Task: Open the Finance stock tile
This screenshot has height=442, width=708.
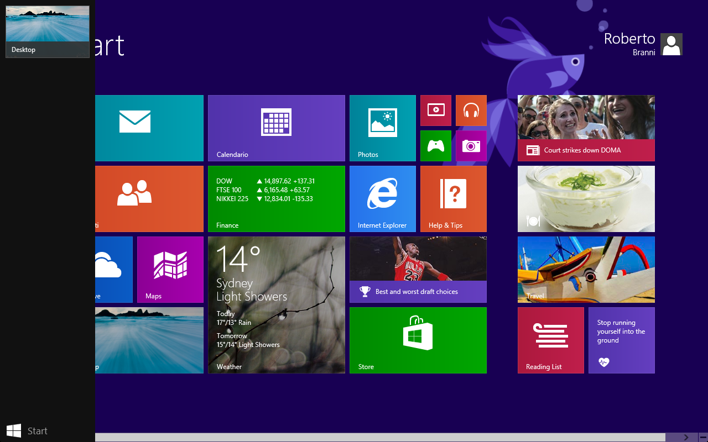Action: click(277, 199)
